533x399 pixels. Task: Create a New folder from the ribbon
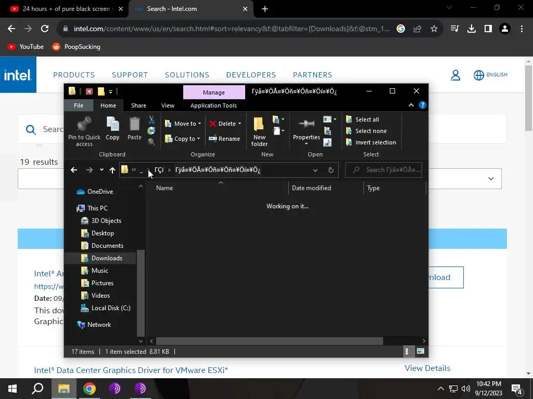[259, 131]
